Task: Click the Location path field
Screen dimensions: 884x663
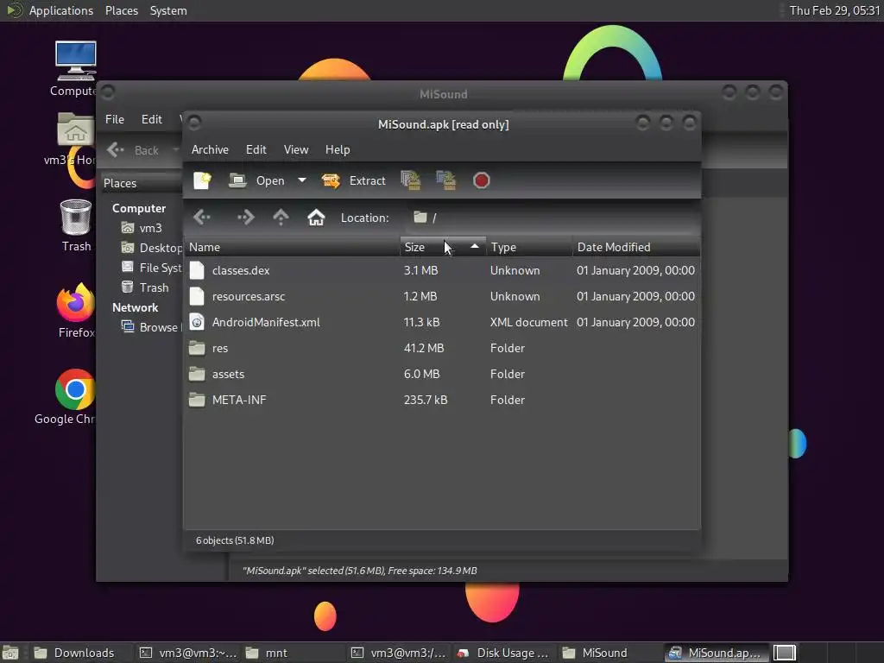Action: [552, 218]
